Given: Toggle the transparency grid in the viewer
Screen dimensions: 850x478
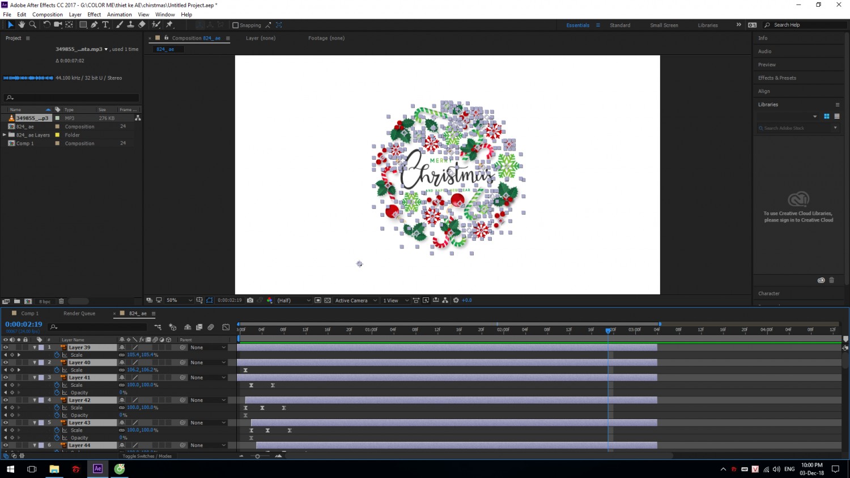Looking at the screenshot, I should pyautogui.click(x=328, y=300).
